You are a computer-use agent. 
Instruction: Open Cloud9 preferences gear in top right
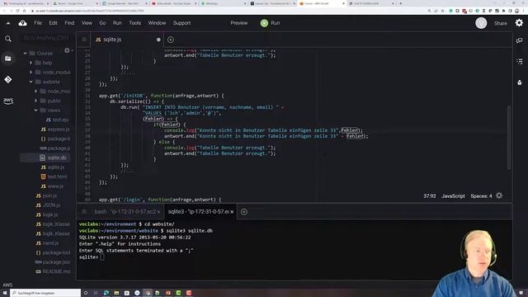click(519, 23)
